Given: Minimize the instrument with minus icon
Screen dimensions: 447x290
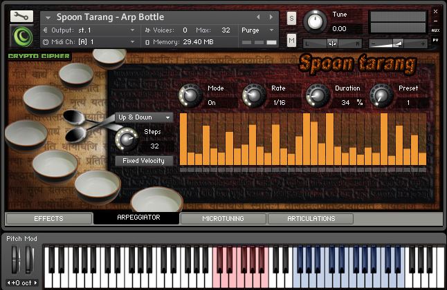Looking at the screenshot, I should tap(435, 21).
